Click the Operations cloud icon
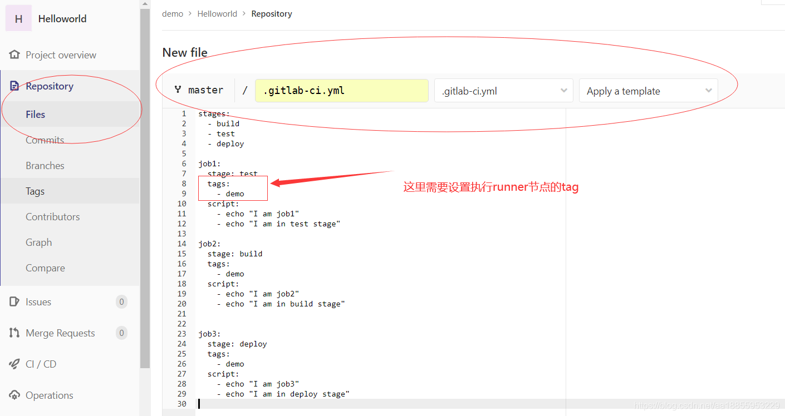785x416 pixels. pyautogui.click(x=14, y=395)
